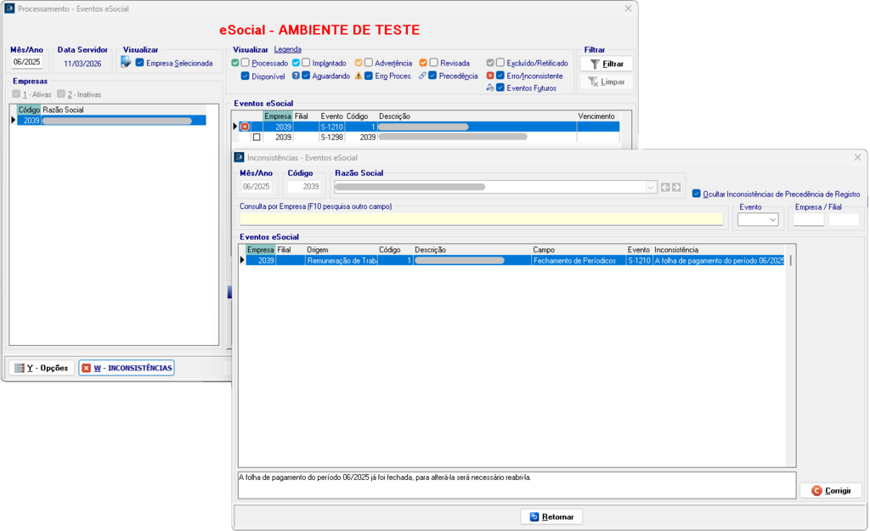This screenshot has height=531, width=870.
Task: Uncheck Ocultar Inconsistências de Precedência de Registro
Action: click(697, 194)
